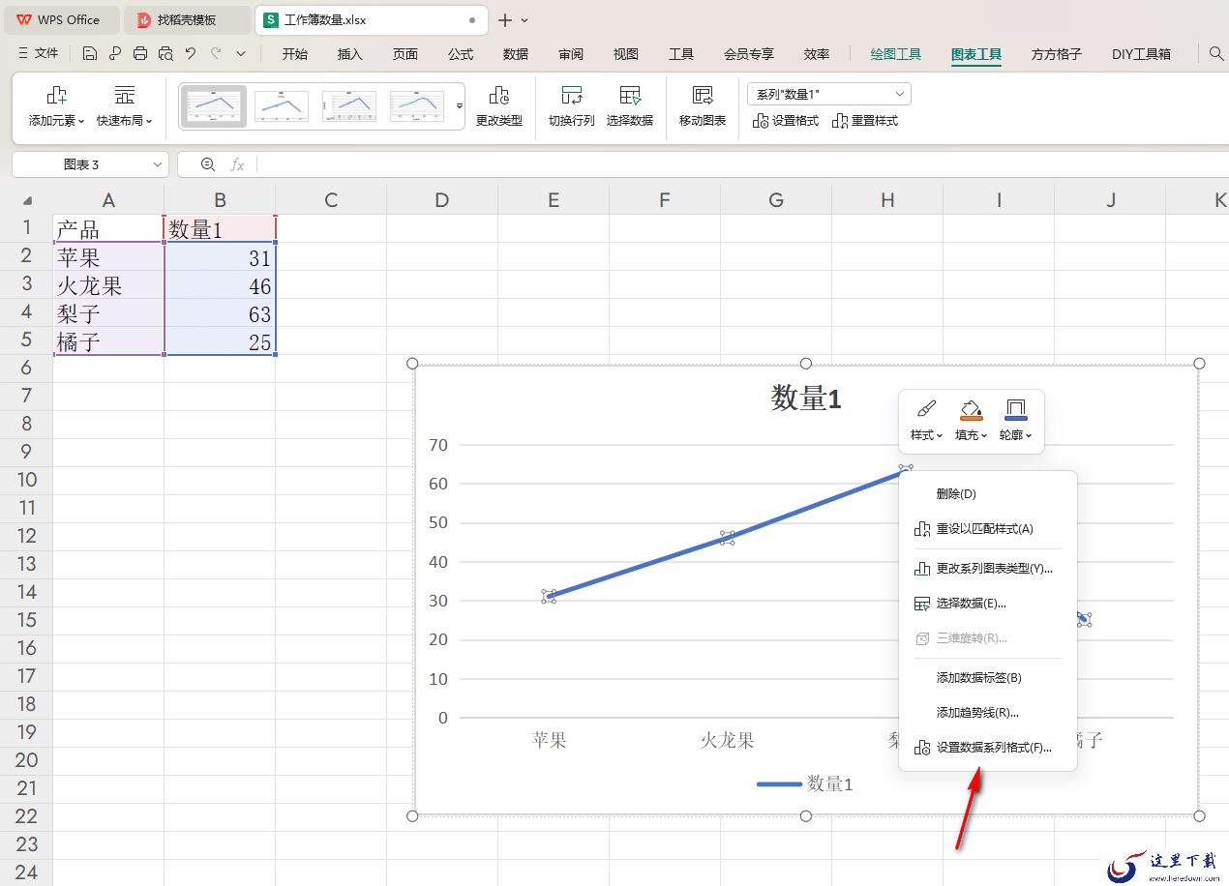Viewport: 1229px width, 886px height.
Task: Select the fourth chart style thumbnail
Action: (417, 106)
